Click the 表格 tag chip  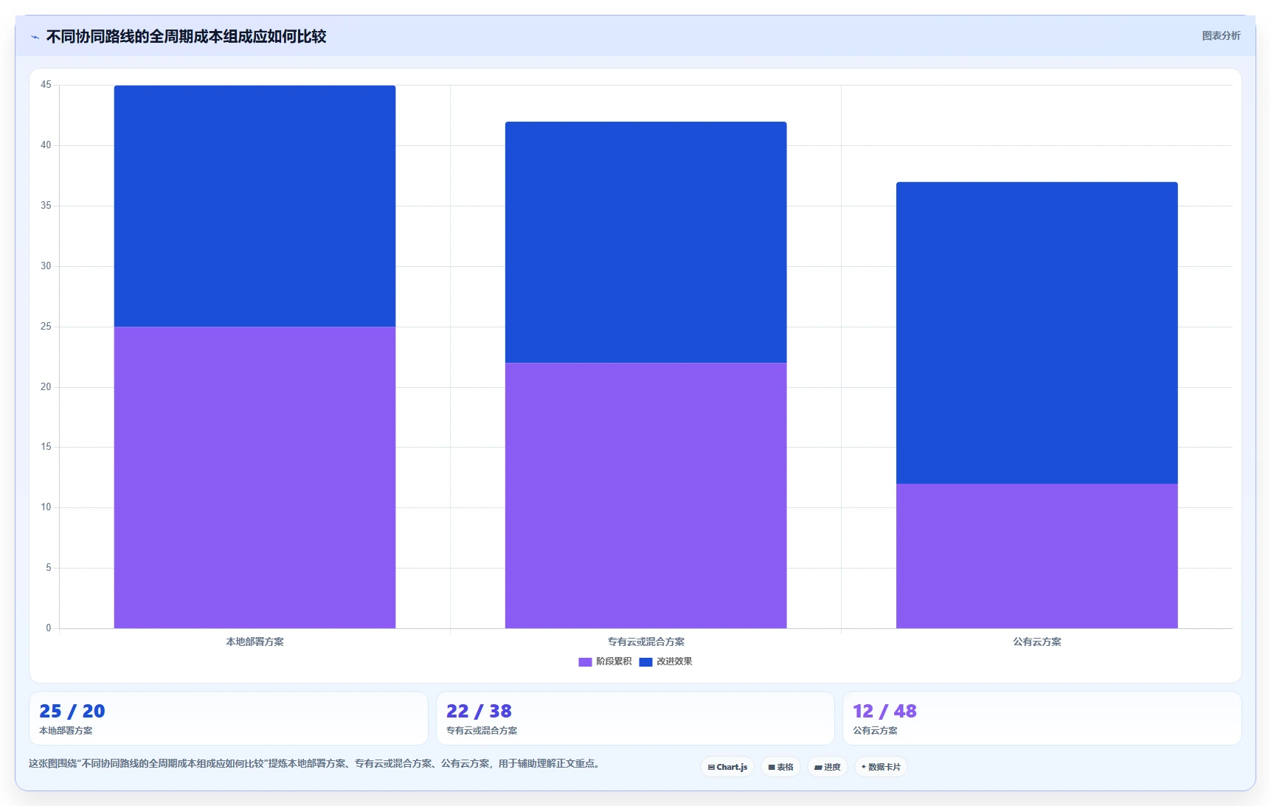coord(780,767)
